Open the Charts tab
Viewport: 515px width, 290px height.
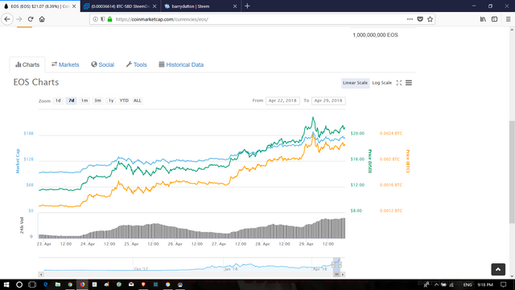[x=27, y=64]
